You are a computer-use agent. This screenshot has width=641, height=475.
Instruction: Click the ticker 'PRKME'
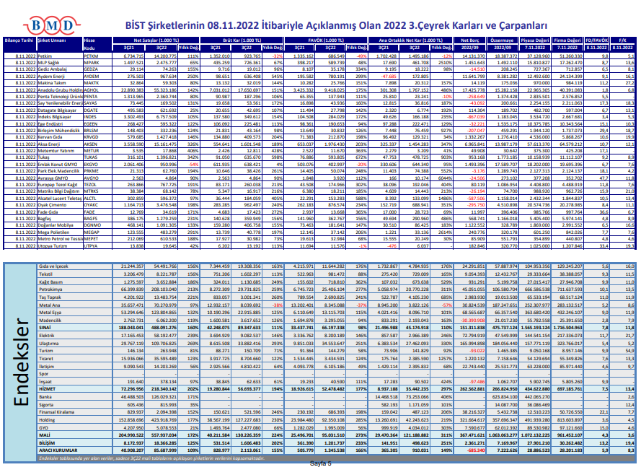tap(91, 171)
